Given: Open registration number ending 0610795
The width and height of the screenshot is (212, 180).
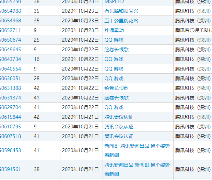Looking at the screenshot, I should point(10,127).
